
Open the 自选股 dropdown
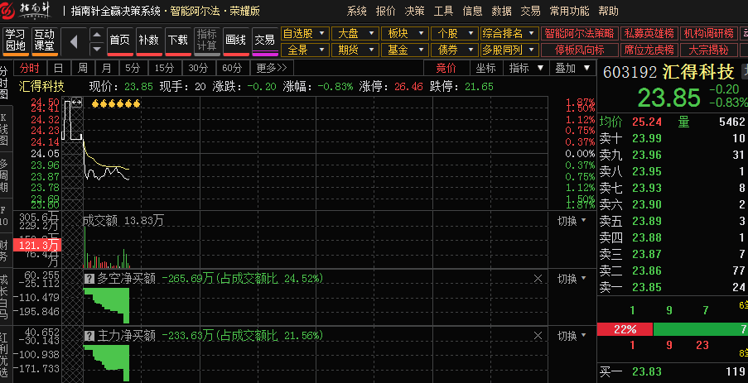[304, 33]
